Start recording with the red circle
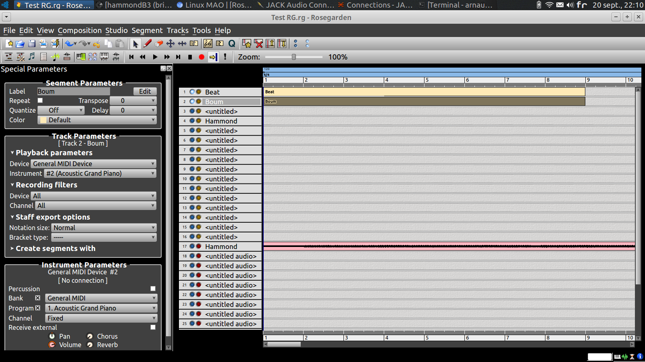 202,57
